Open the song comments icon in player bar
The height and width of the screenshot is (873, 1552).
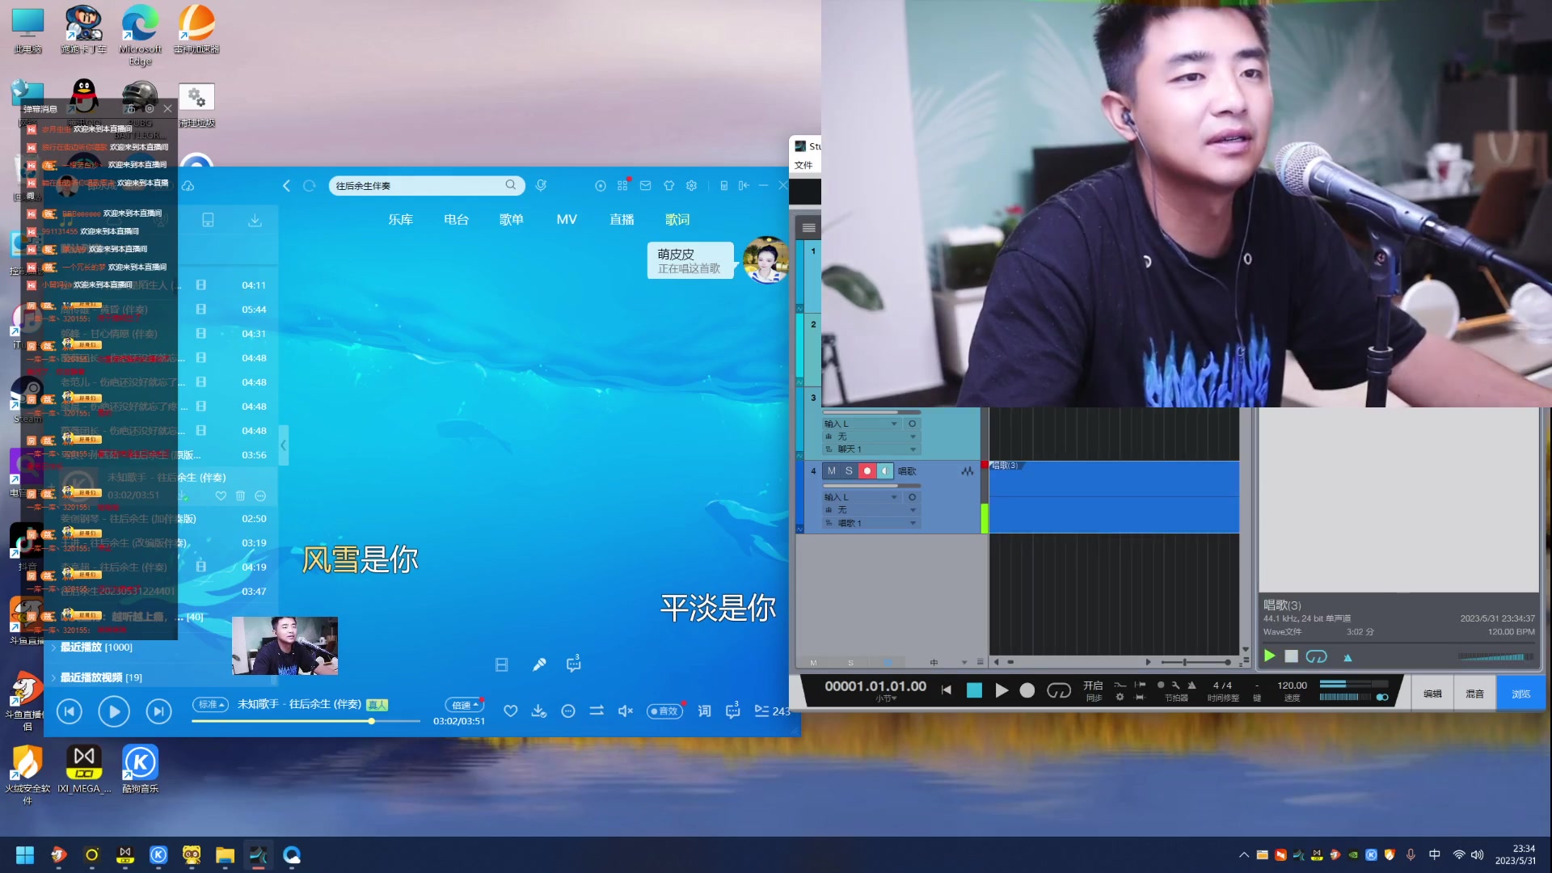click(x=733, y=711)
